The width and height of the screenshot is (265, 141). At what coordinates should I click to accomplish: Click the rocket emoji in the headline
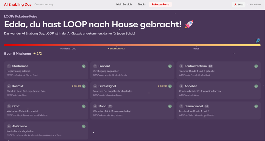click(189, 24)
